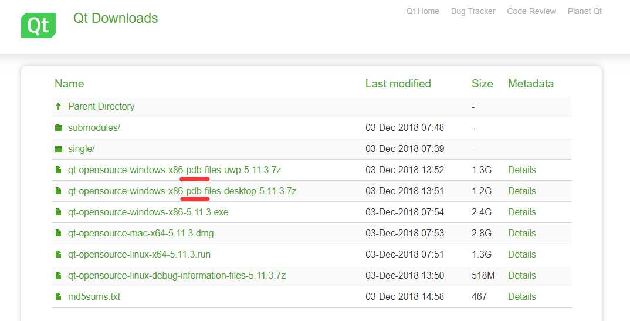630x321 pixels.
Task: Click file icon for mac-x64 dmg
Action: click(x=59, y=233)
